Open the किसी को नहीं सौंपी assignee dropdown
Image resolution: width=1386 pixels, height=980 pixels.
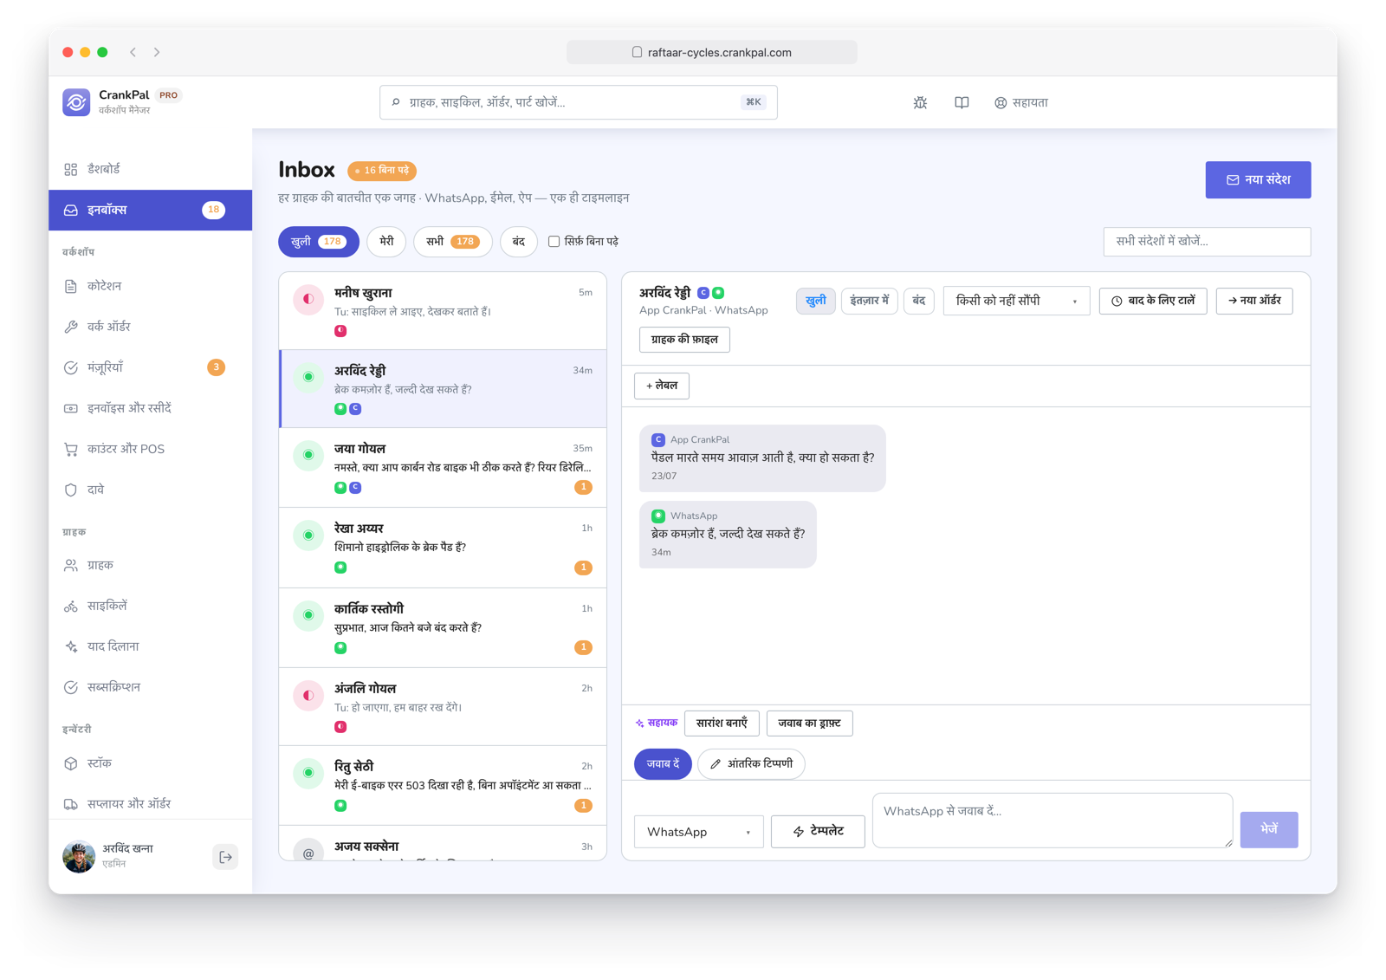point(1016,301)
